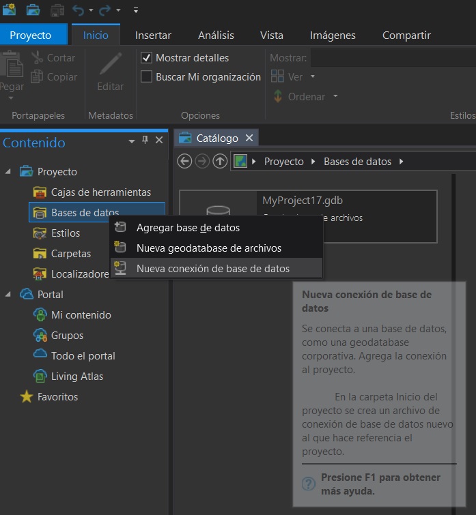Click the Save Project icon in quick access toolbar
This screenshot has height=515, width=476.
57,10
